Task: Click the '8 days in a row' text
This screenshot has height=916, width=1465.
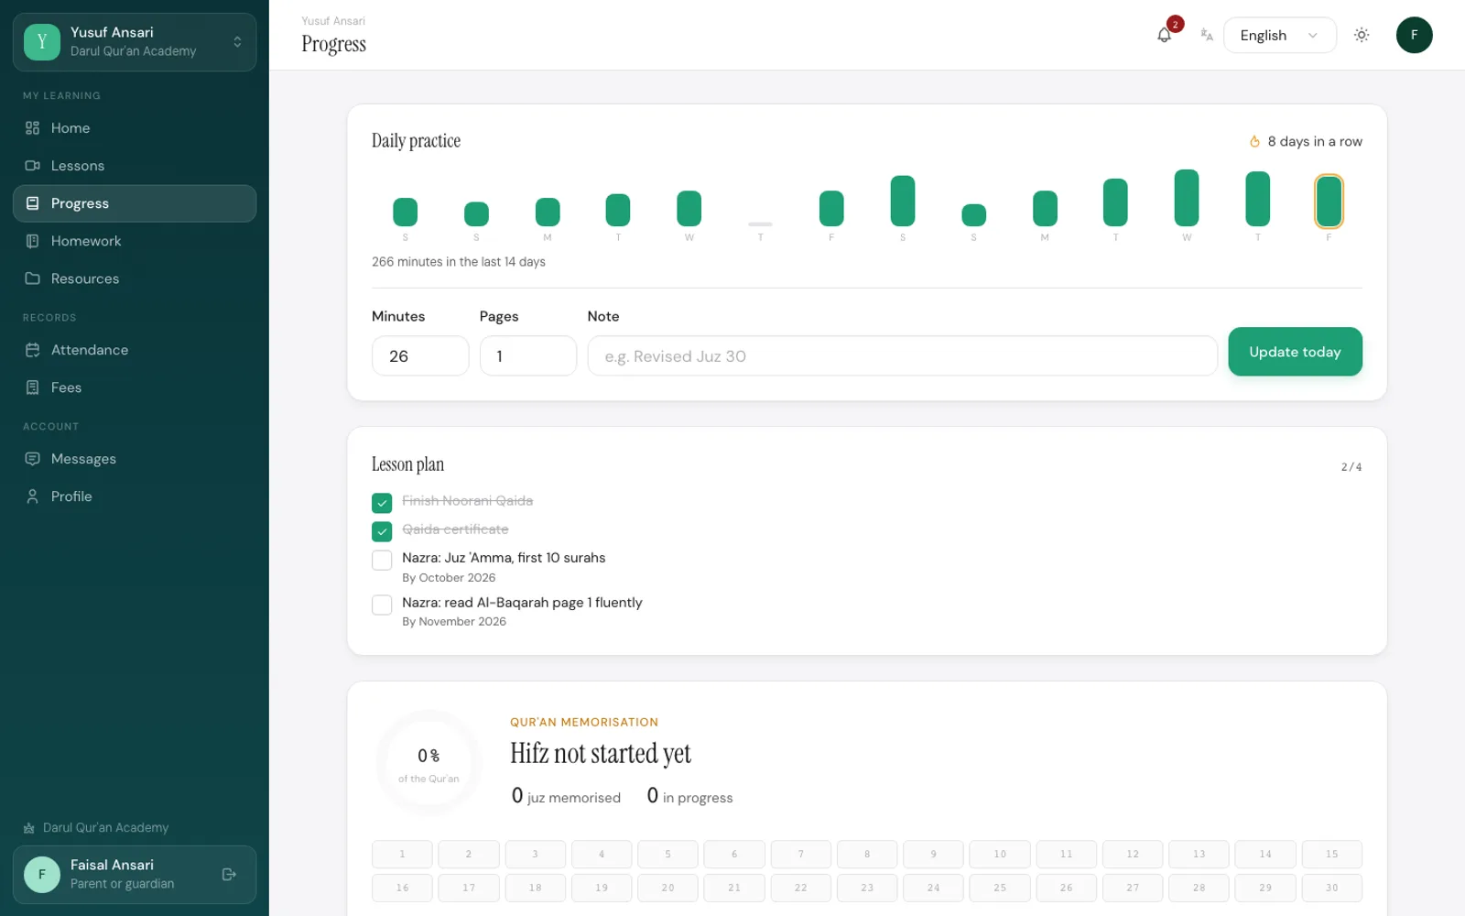Action: pos(1315,141)
